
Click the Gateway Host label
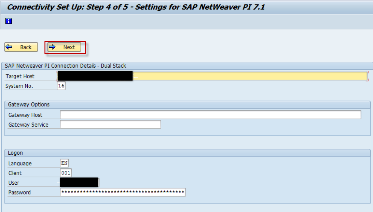[x=25, y=115]
